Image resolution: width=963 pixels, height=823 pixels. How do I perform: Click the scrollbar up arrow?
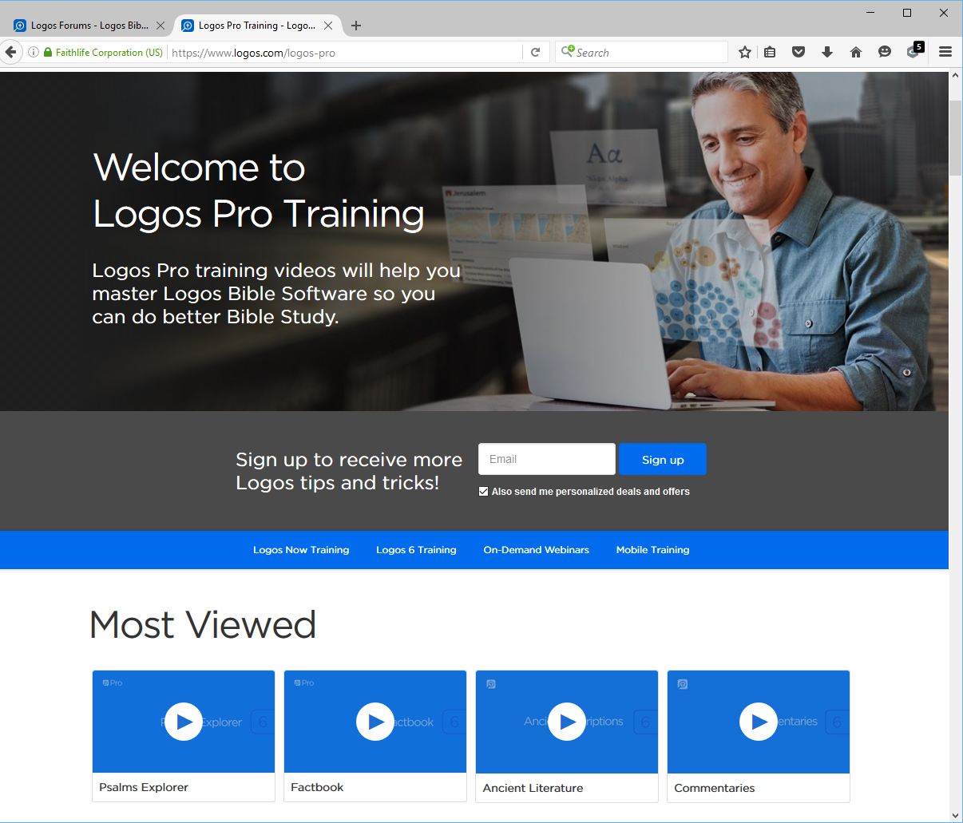pos(955,76)
